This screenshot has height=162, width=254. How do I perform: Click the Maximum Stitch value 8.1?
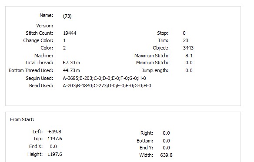[189, 56]
